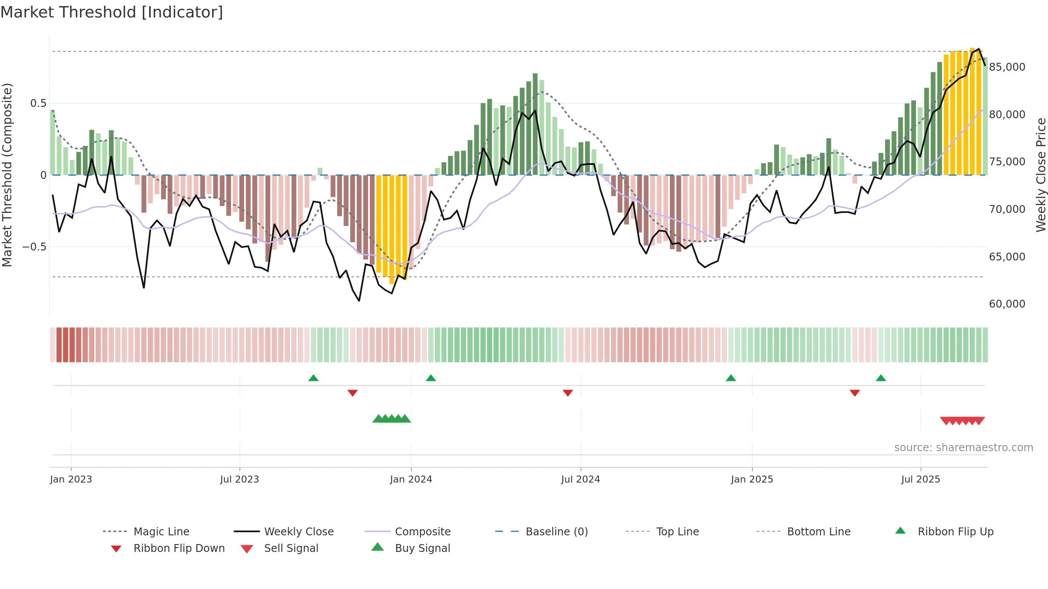The width and height of the screenshot is (1048, 589).
Task: Click the Market Threshold [Indicator] chart title
Action: (x=112, y=12)
